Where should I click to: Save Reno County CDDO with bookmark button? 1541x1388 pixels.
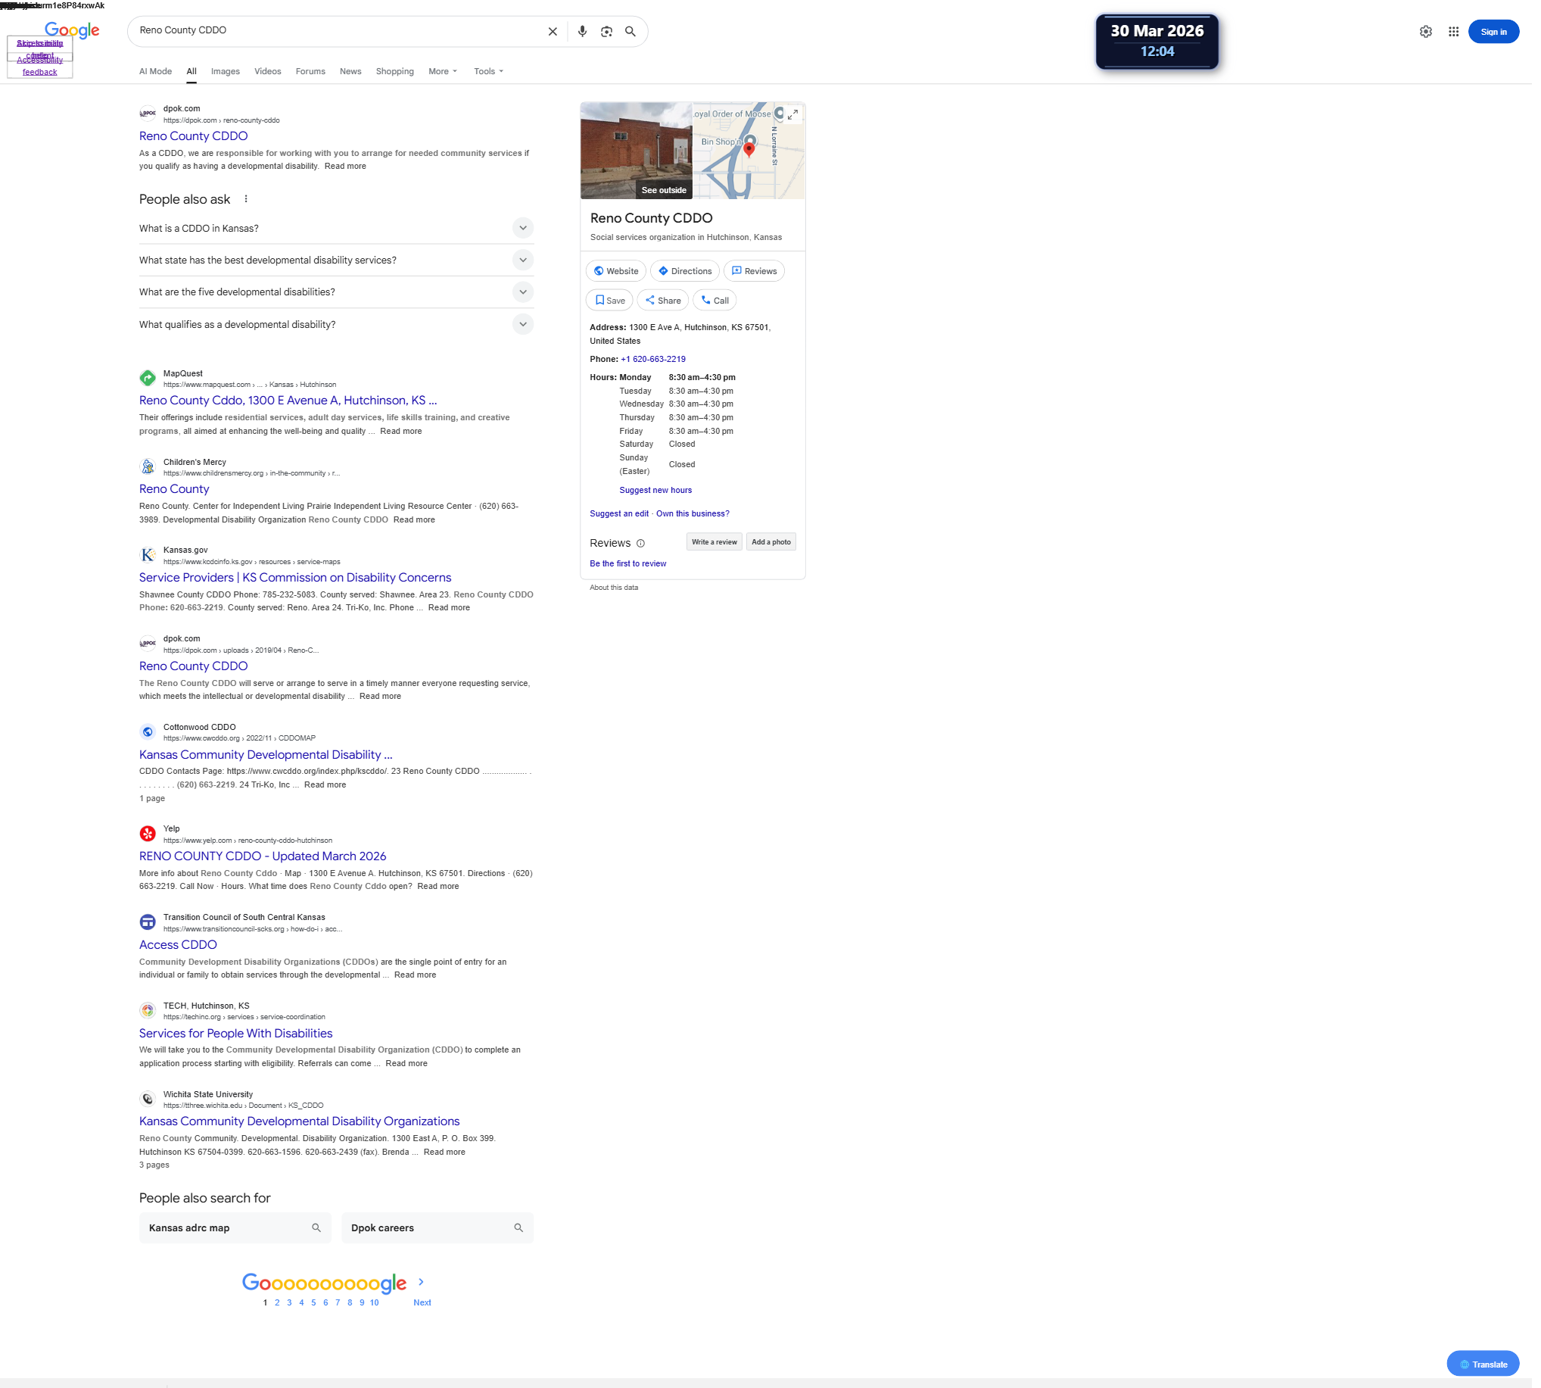[610, 301]
